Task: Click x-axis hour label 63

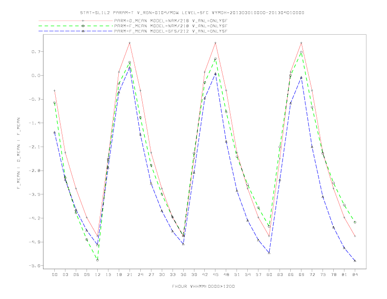Action: 280,275
